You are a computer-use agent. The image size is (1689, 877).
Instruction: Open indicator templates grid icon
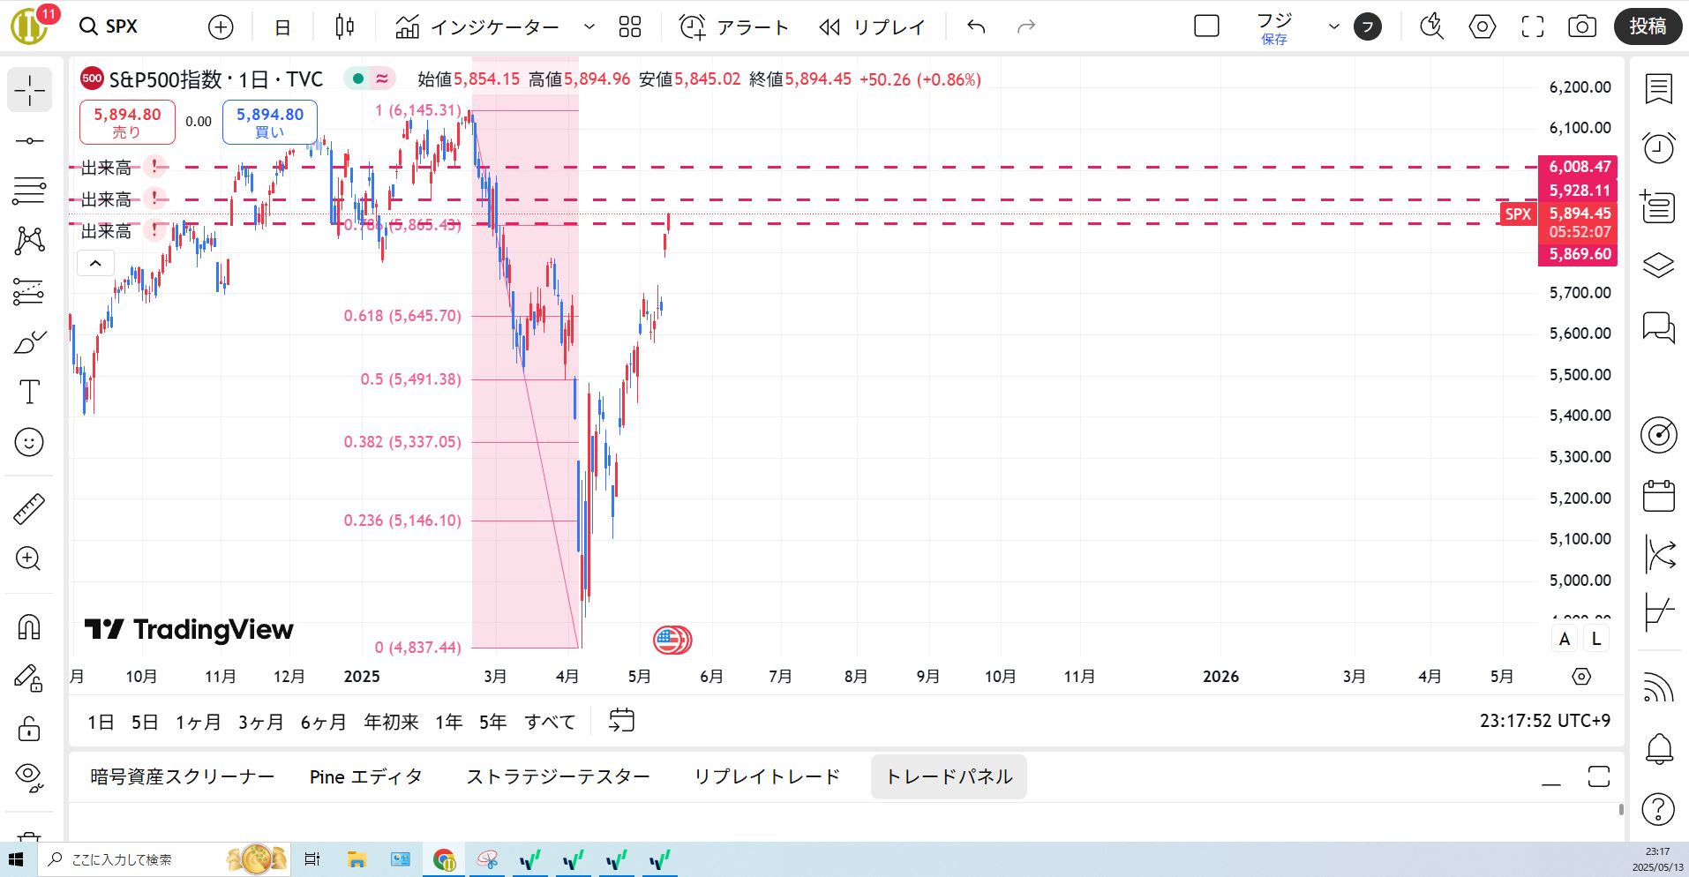coord(630,27)
